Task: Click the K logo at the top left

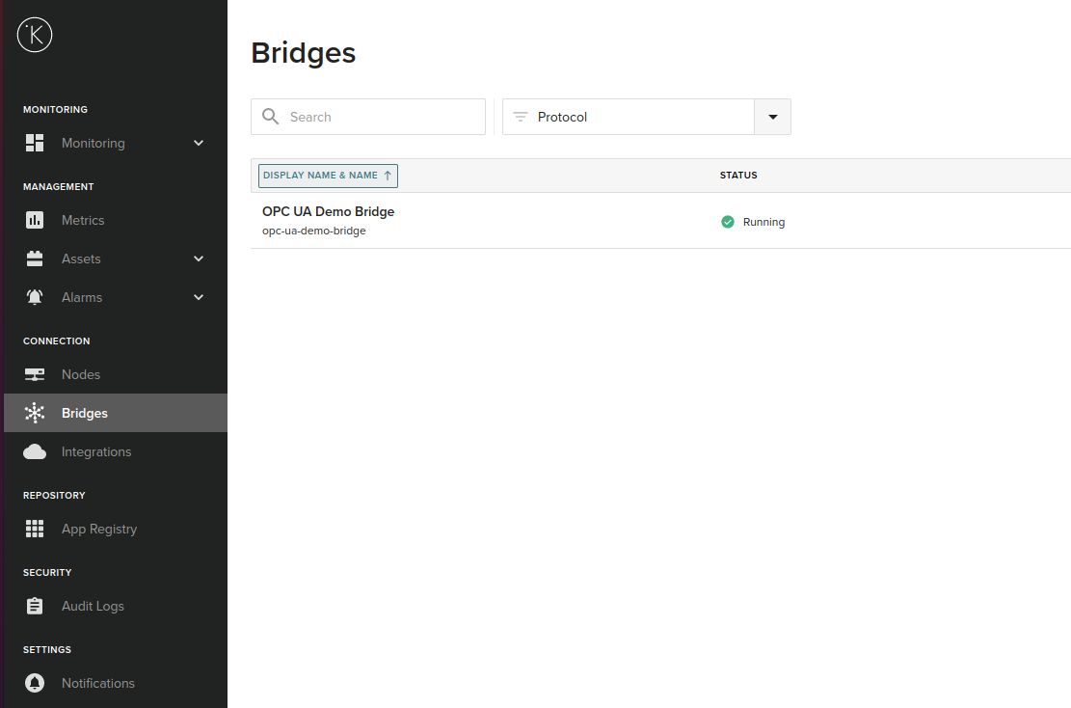Action: pyautogui.click(x=35, y=35)
